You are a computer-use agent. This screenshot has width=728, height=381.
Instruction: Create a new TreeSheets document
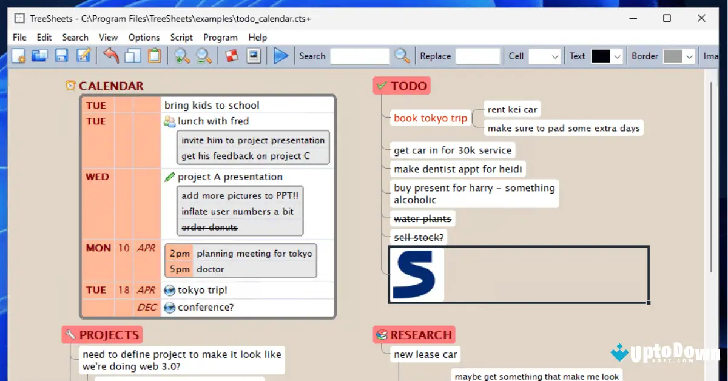18,55
